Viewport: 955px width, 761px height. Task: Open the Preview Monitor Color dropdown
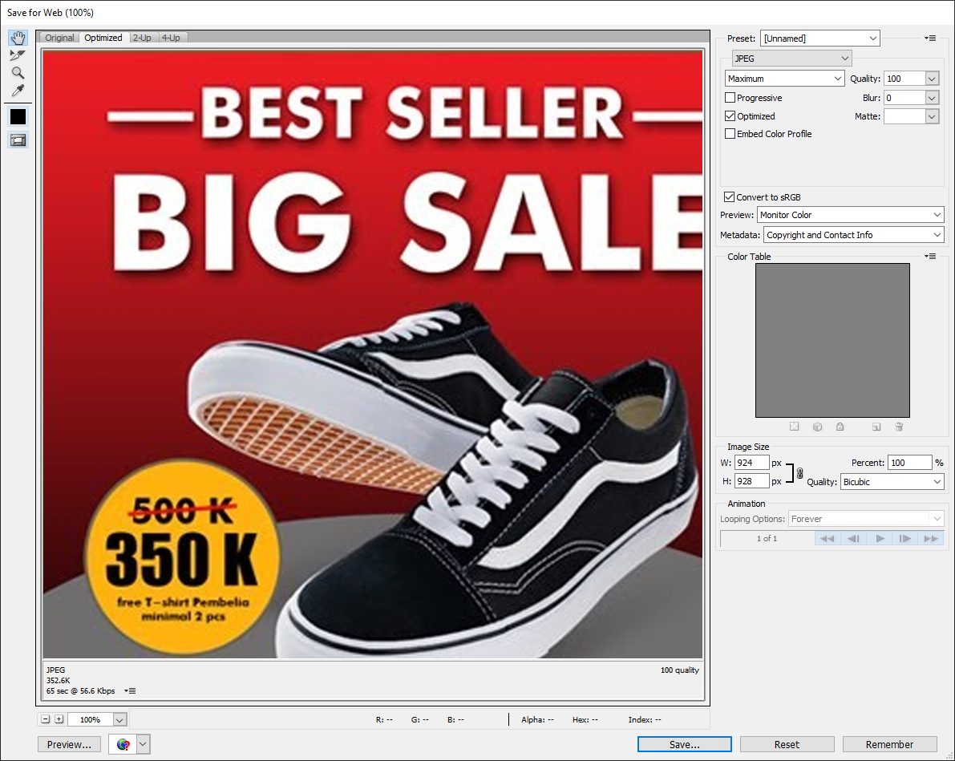click(x=850, y=215)
